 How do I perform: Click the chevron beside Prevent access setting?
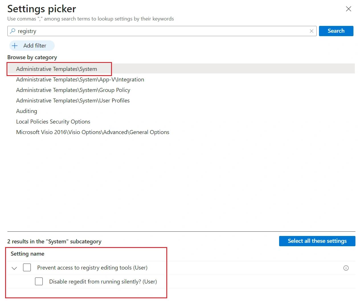[x=14, y=268]
